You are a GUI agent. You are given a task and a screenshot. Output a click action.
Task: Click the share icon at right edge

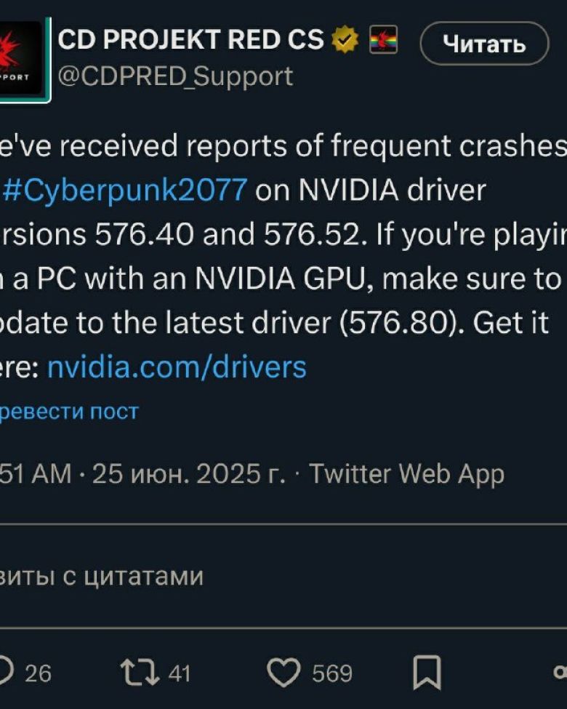tap(560, 673)
